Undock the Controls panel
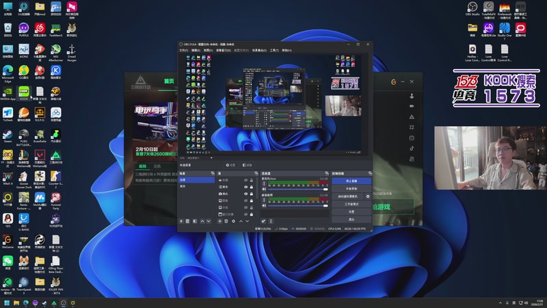The image size is (547, 308). (370, 173)
